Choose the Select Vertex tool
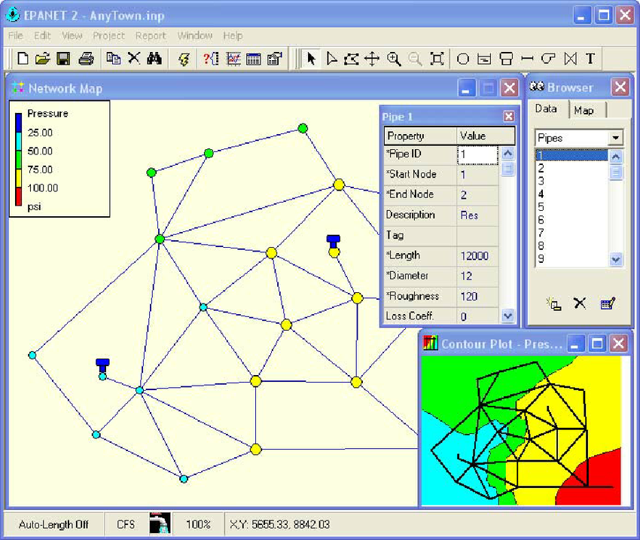 pos(332,59)
